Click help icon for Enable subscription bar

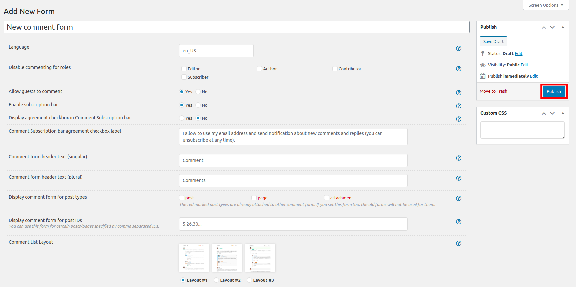point(459,106)
